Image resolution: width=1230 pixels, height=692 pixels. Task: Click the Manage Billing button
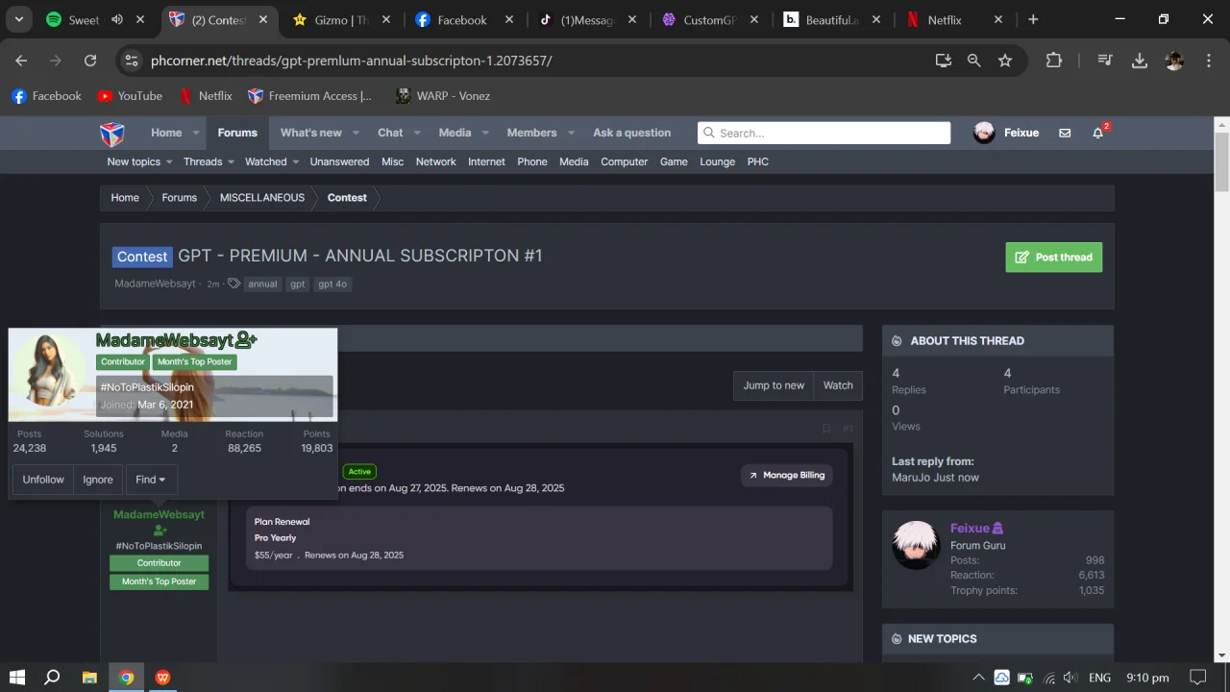pos(786,475)
